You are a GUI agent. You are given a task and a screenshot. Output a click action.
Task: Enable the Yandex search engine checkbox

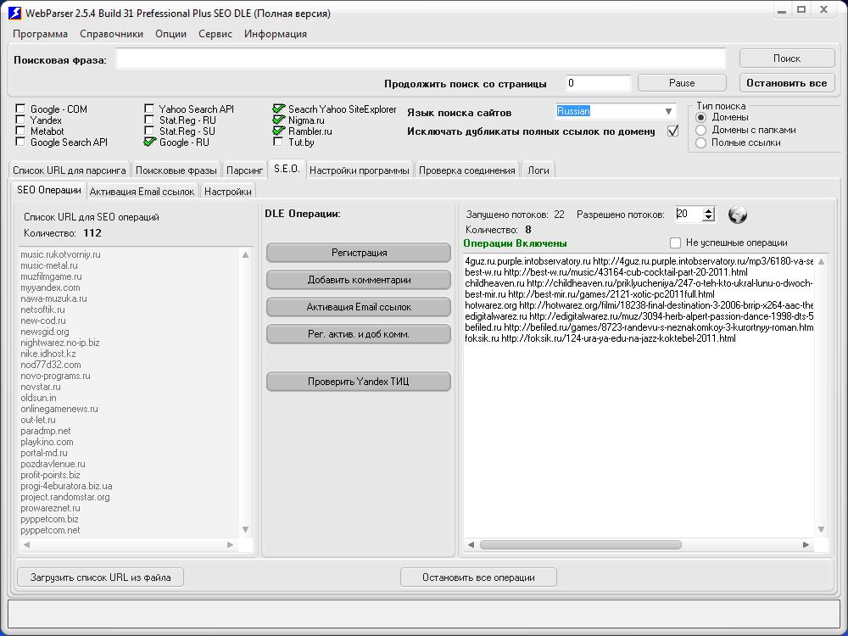tap(20, 120)
